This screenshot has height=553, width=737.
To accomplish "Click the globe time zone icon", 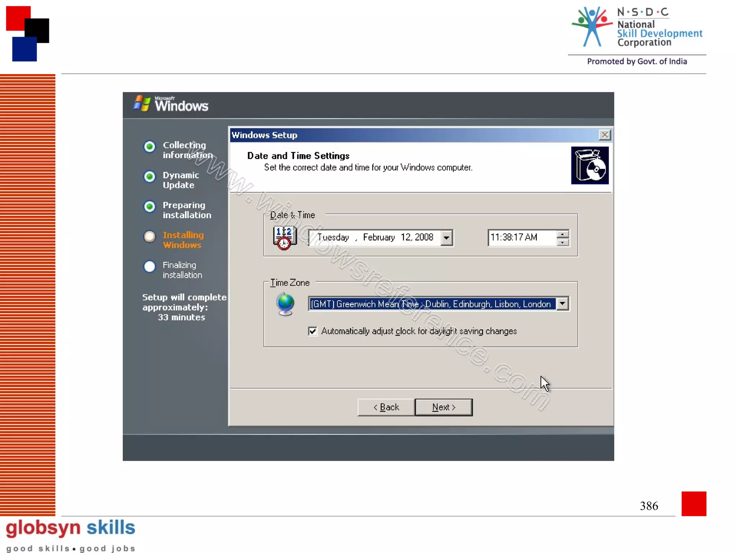I will 285,304.
